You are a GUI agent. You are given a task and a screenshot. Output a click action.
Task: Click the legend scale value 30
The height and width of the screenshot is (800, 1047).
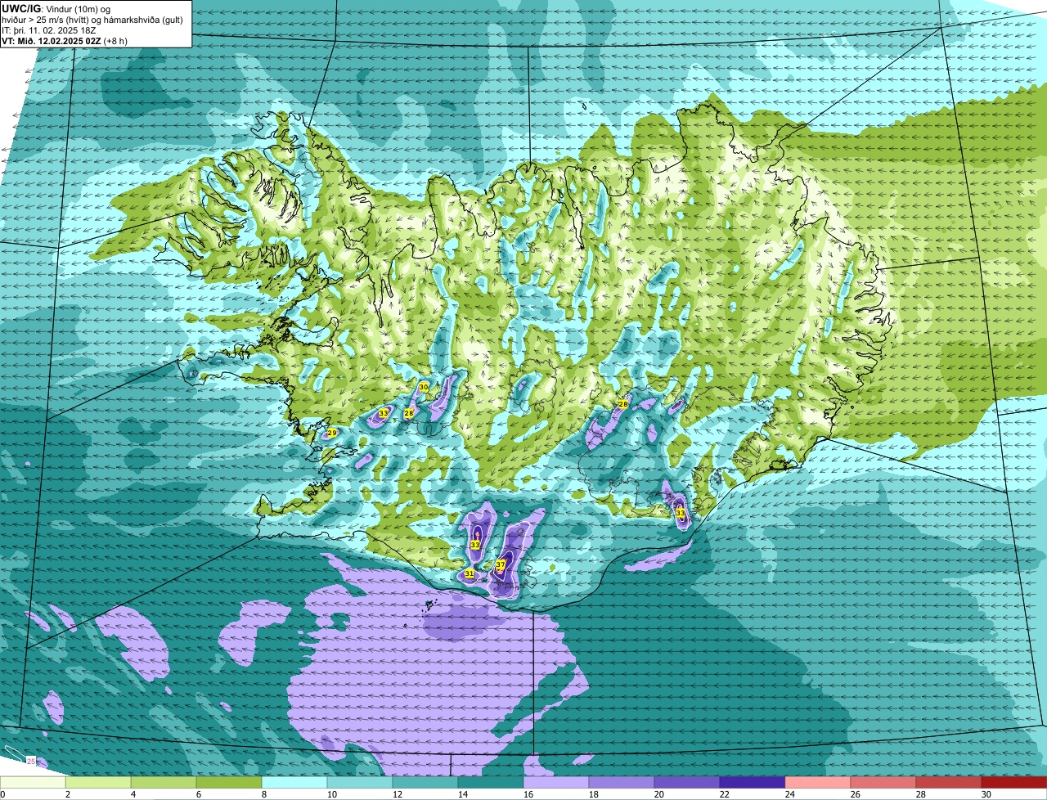click(986, 794)
